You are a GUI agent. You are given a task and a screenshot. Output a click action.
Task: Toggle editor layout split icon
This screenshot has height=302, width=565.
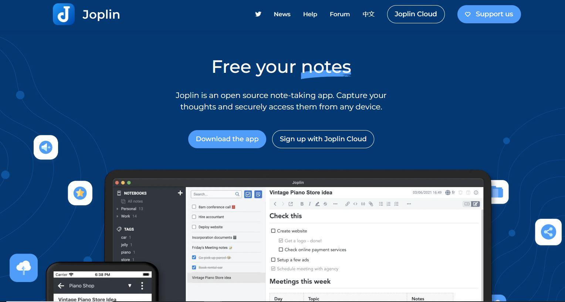click(468, 193)
